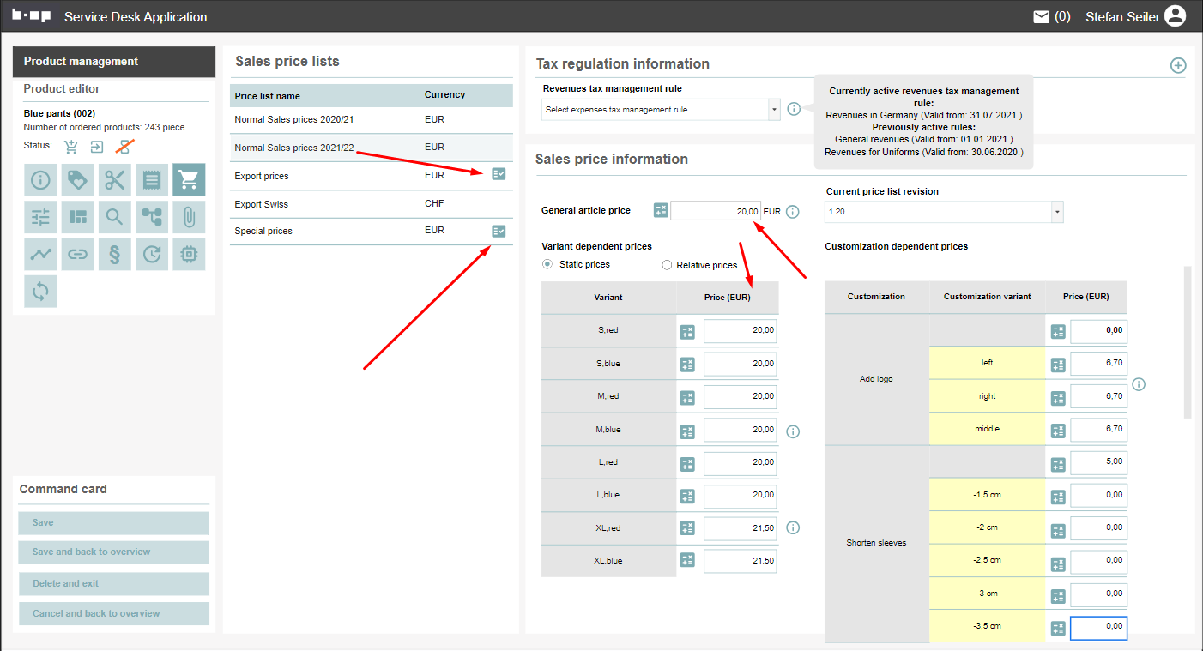
Task: Open the Current price list revision dropdown
Action: 944,211
